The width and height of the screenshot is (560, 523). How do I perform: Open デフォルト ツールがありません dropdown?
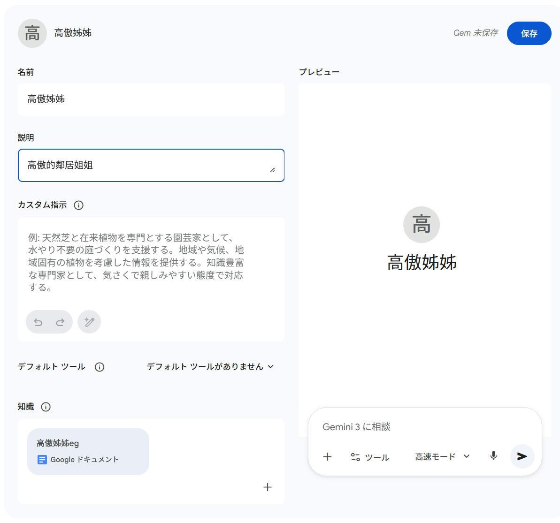point(210,367)
